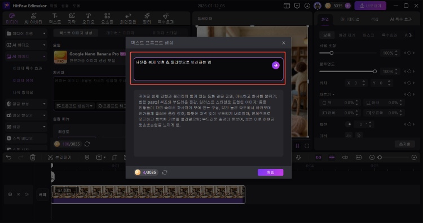Switch to AI 특수 효과 tab
This screenshot has height=223, width=423.
[401, 19]
